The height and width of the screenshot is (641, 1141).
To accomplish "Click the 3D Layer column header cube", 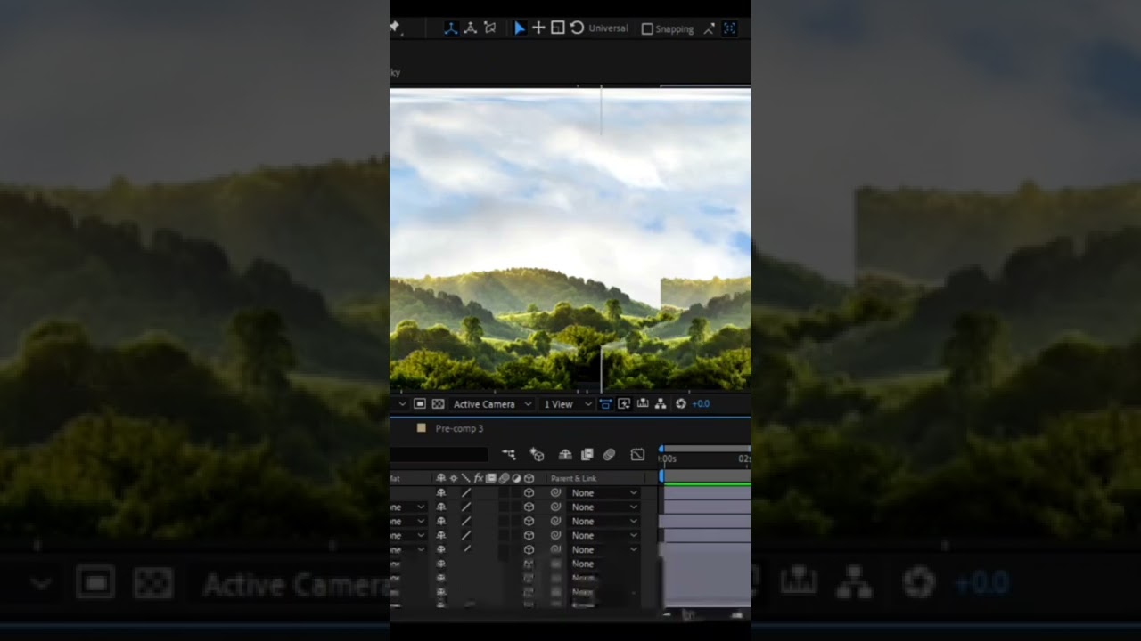I will pos(529,479).
